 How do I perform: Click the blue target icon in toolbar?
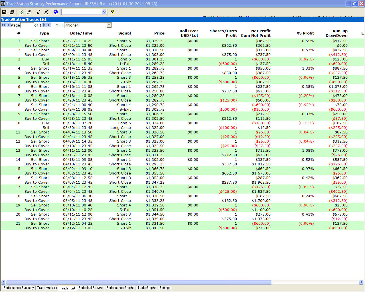56,12
